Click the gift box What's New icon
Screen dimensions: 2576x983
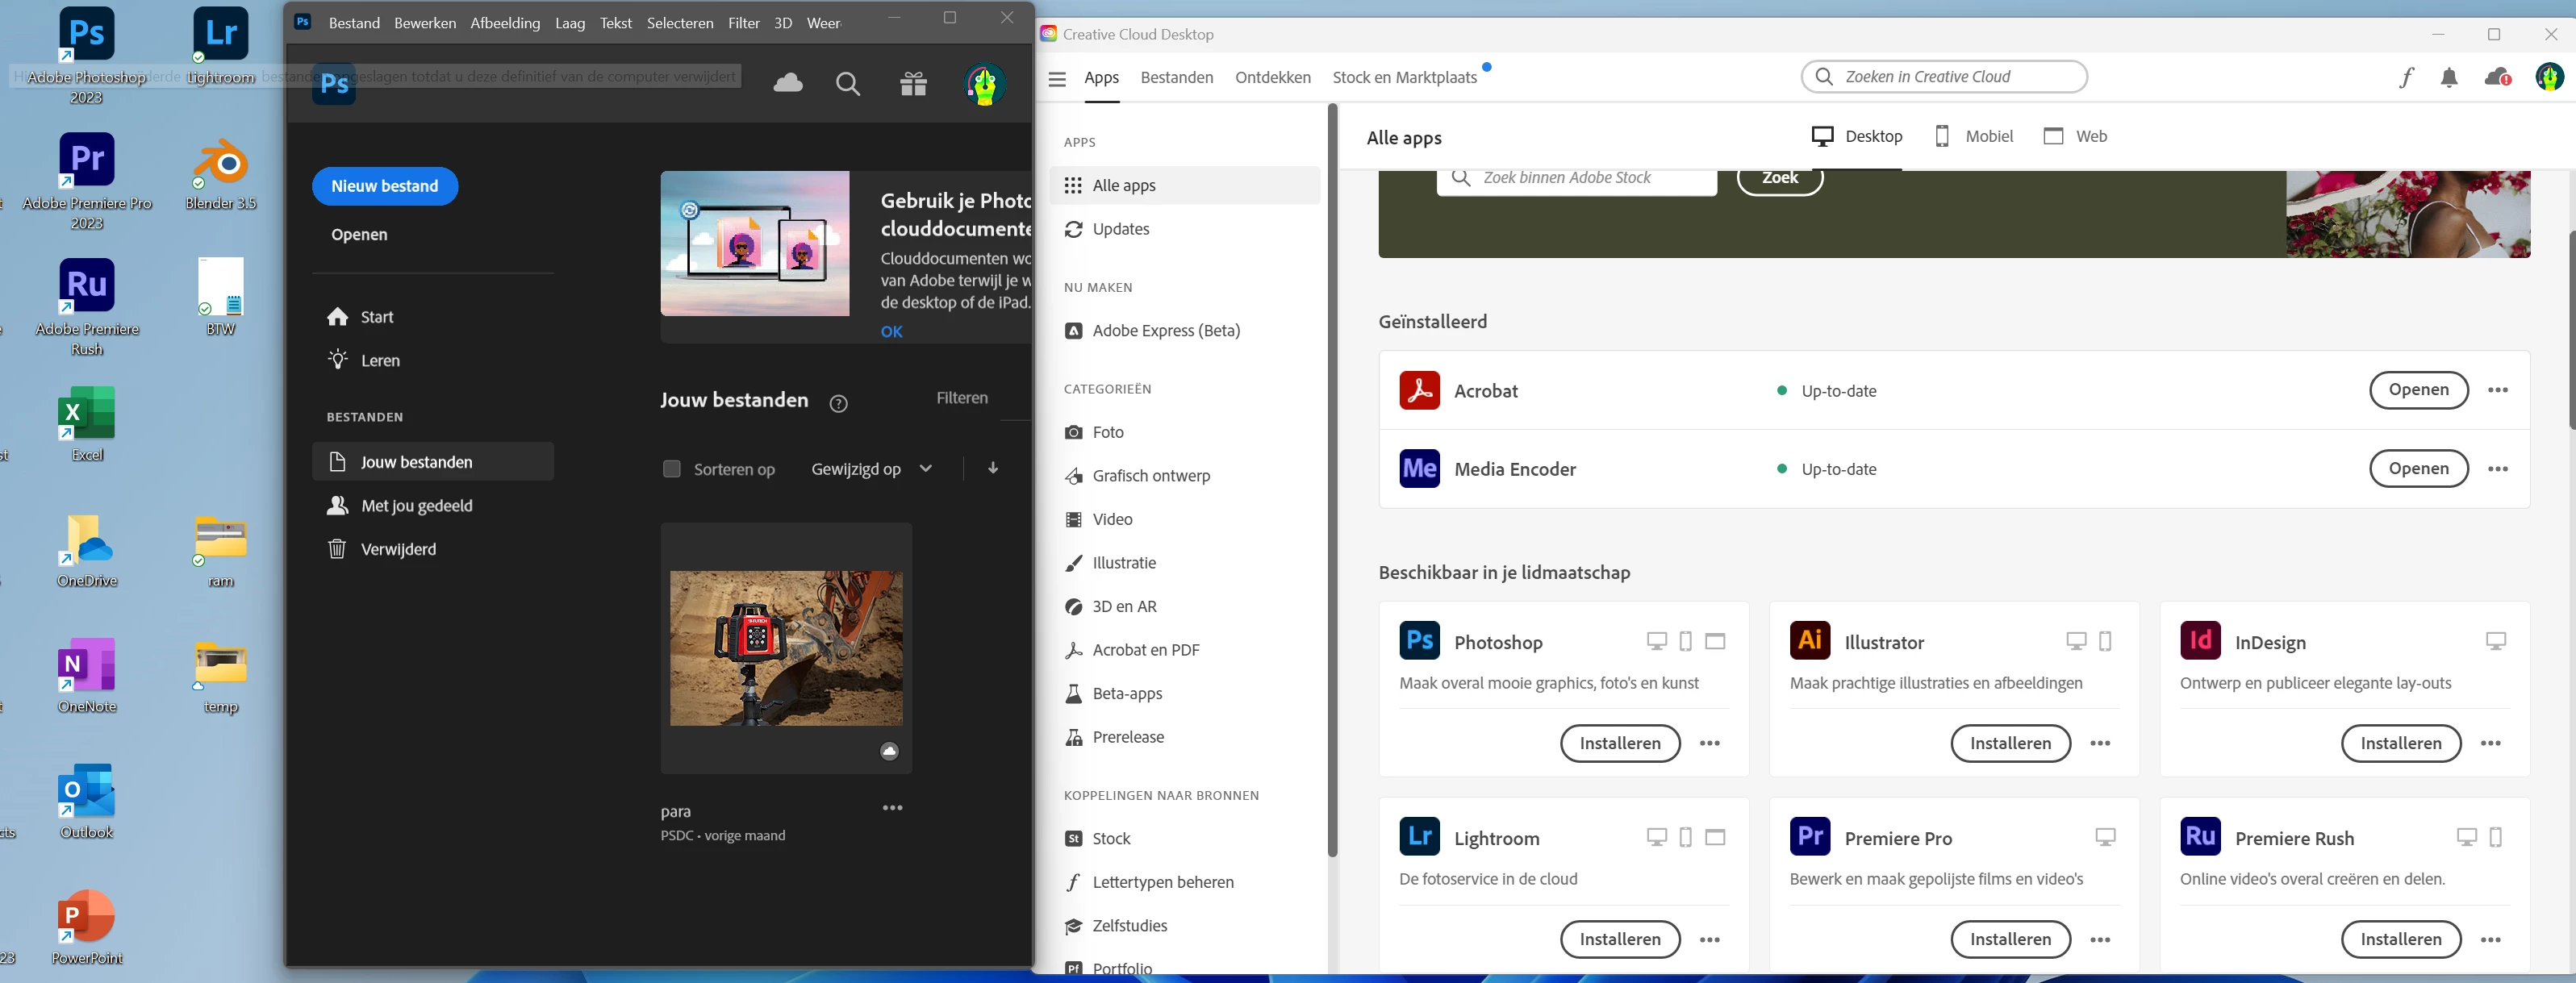[913, 84]
